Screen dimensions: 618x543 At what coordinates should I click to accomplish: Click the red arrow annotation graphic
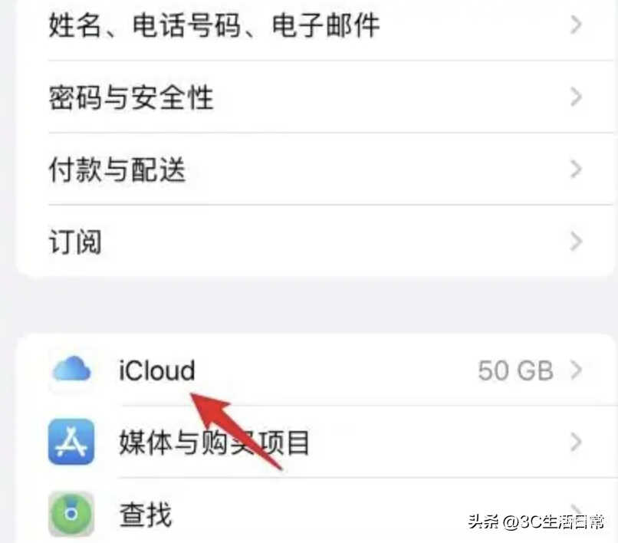pos(235,430)
